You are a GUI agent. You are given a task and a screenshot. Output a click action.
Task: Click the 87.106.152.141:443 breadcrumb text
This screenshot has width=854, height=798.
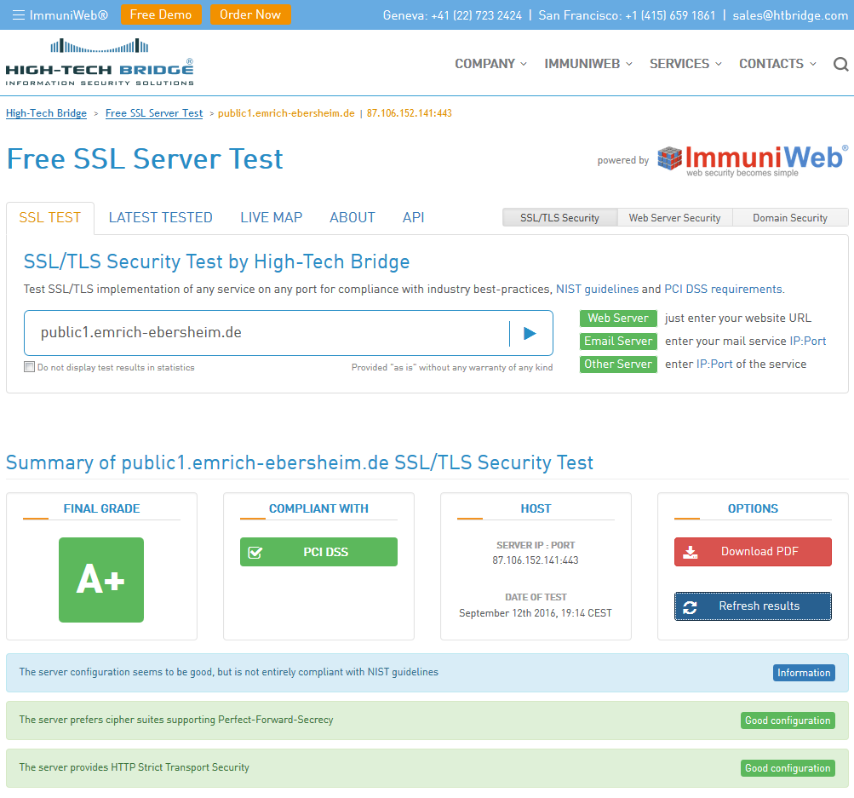pos(409,113)
